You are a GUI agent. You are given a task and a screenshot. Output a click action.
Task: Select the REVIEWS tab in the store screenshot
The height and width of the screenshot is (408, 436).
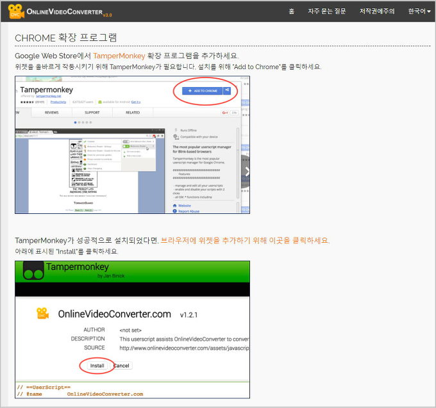[51, 112]
